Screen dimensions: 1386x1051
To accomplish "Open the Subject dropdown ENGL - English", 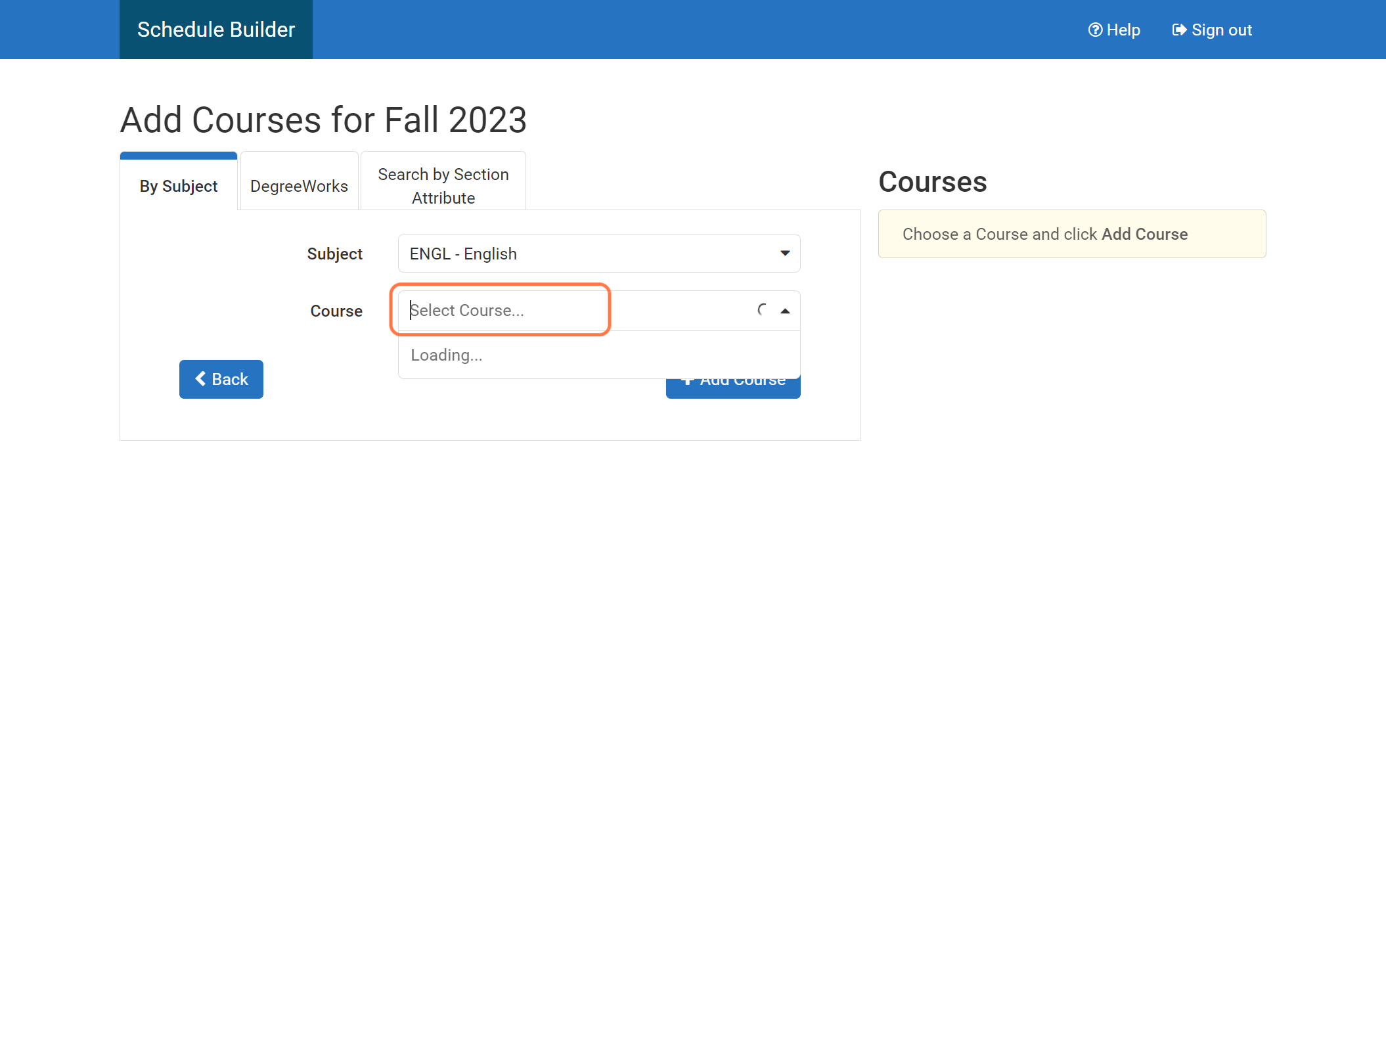I will point(599,254).
